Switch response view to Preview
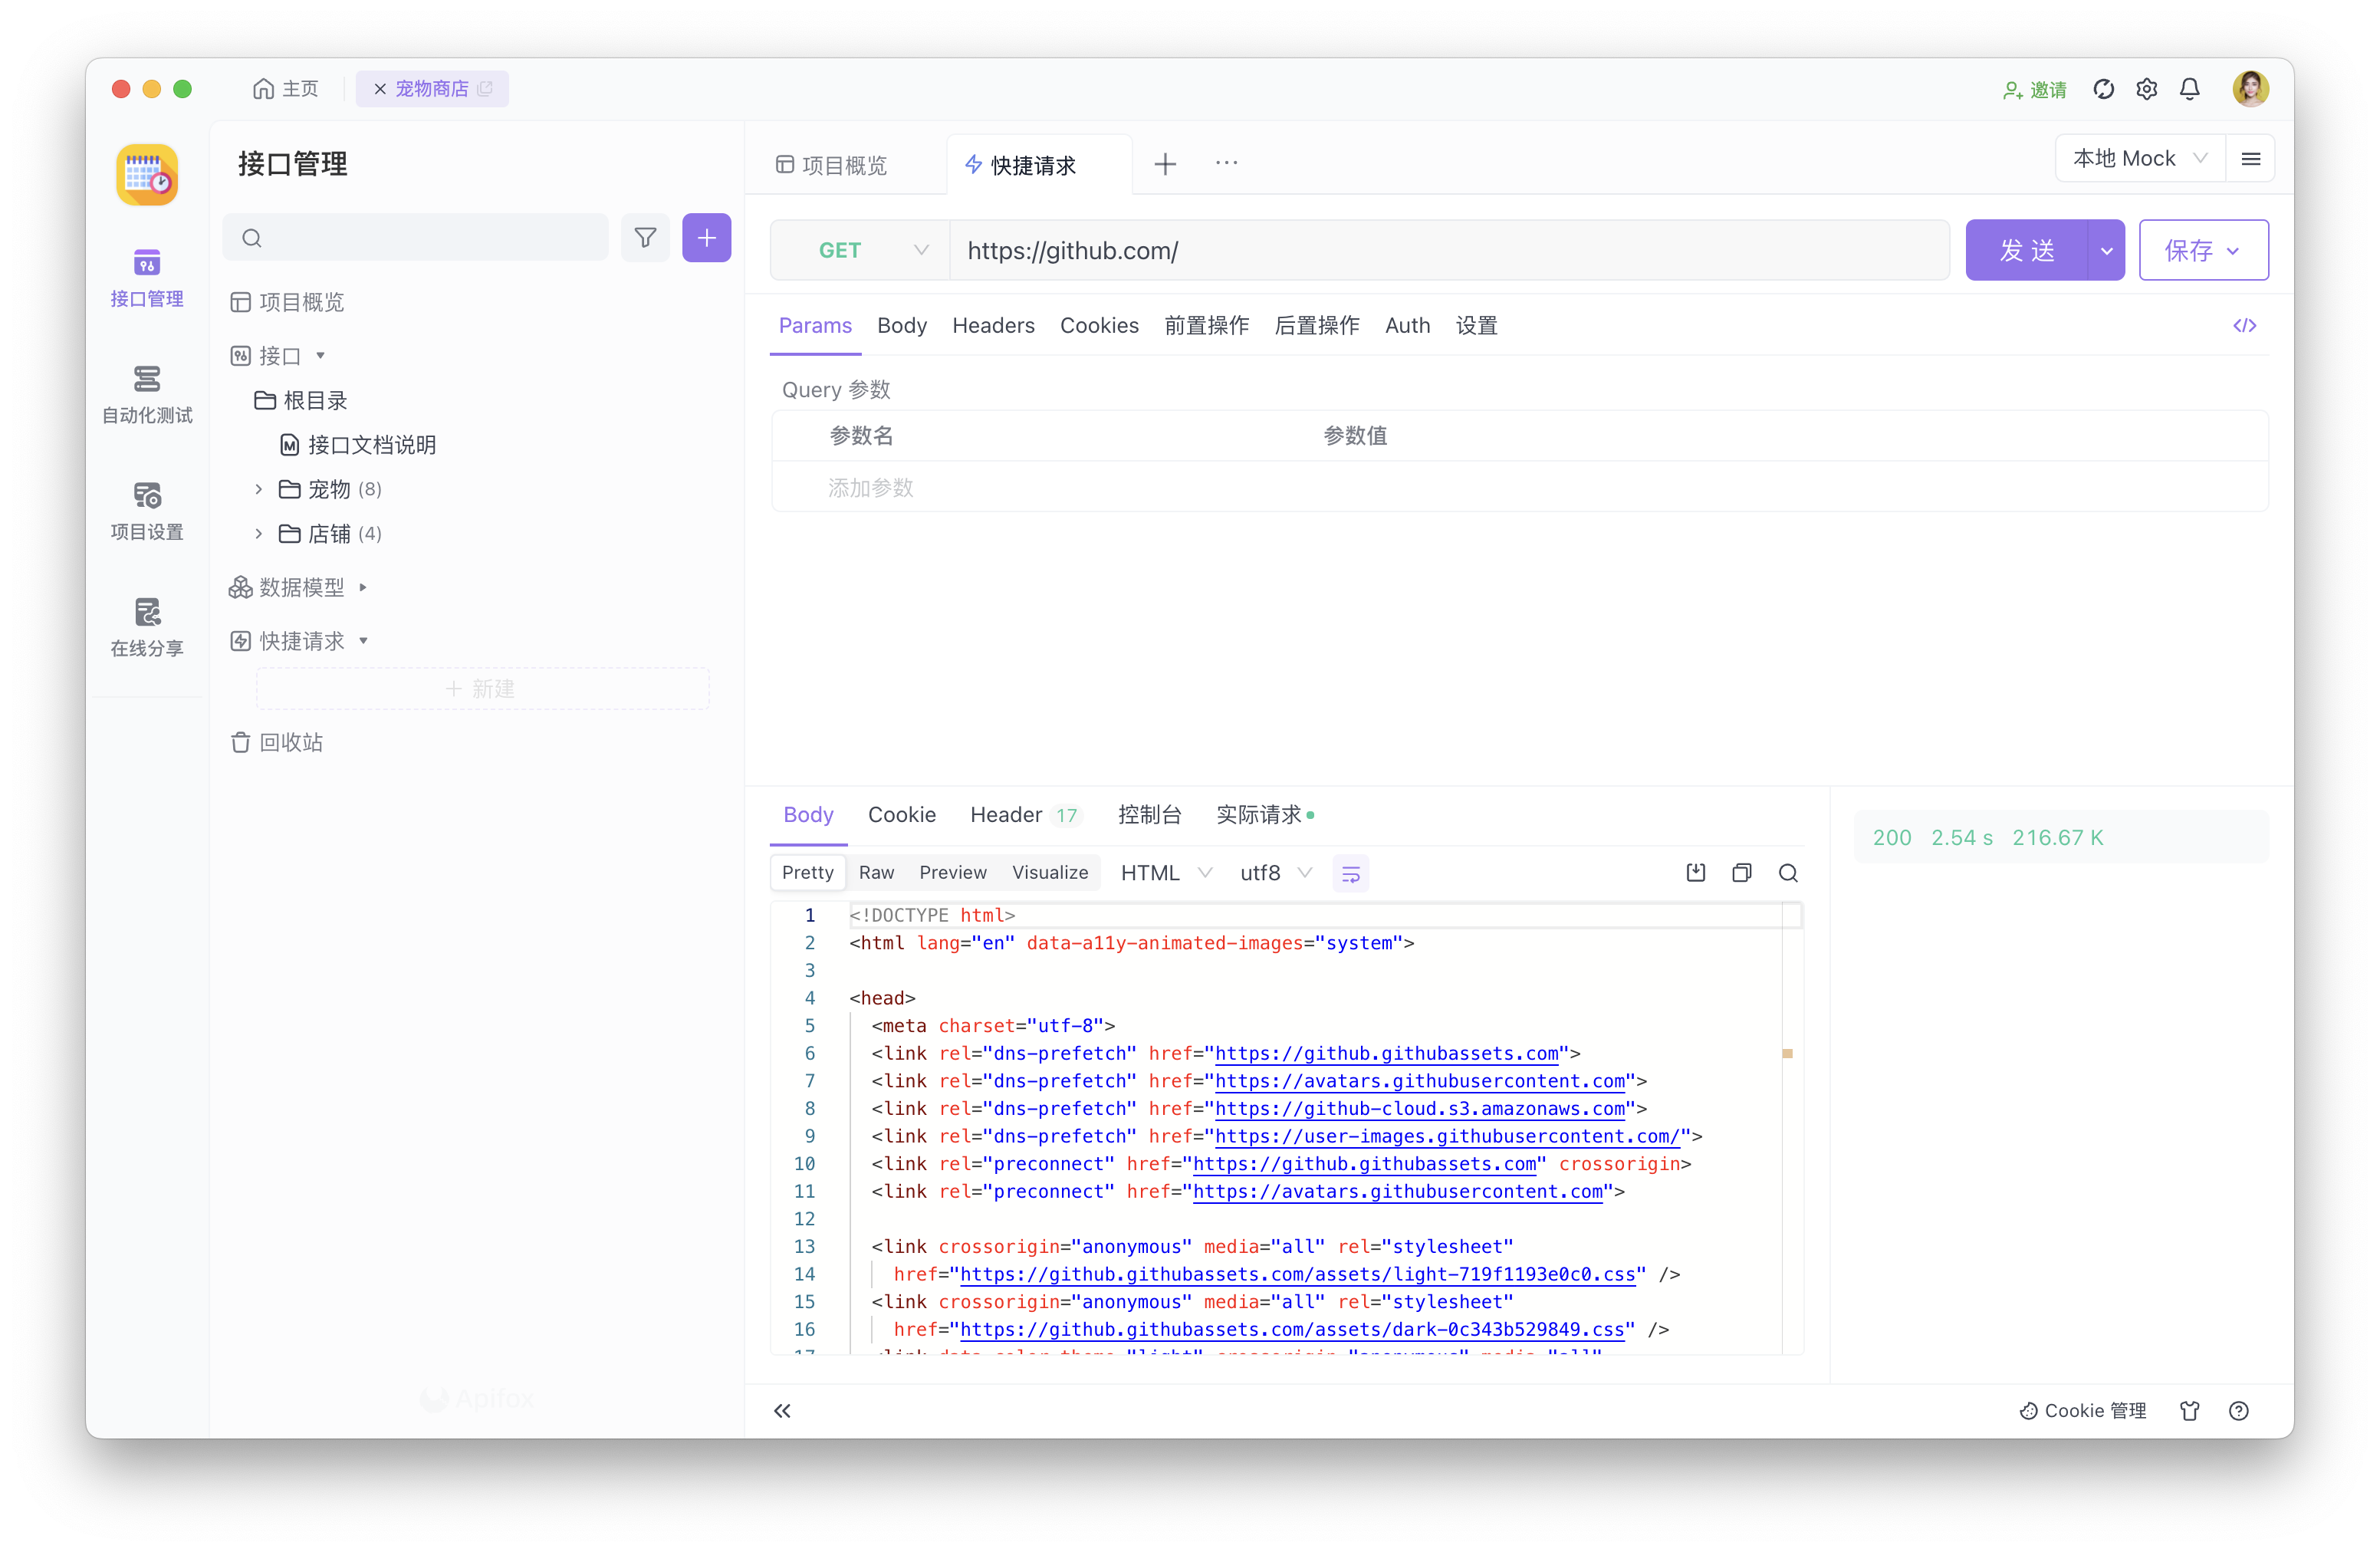This screenshot has width=2380, height=1552. 952,872
